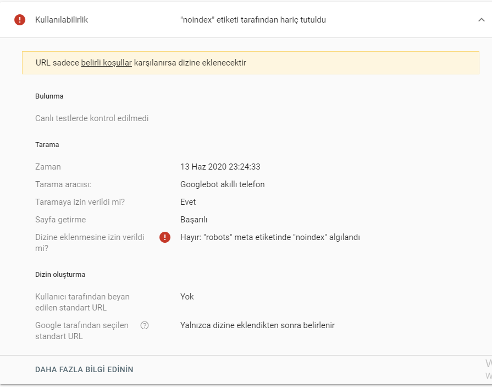Click the Tarama section heading
This screenshot has width=492, height=387.
pos(47,144)
